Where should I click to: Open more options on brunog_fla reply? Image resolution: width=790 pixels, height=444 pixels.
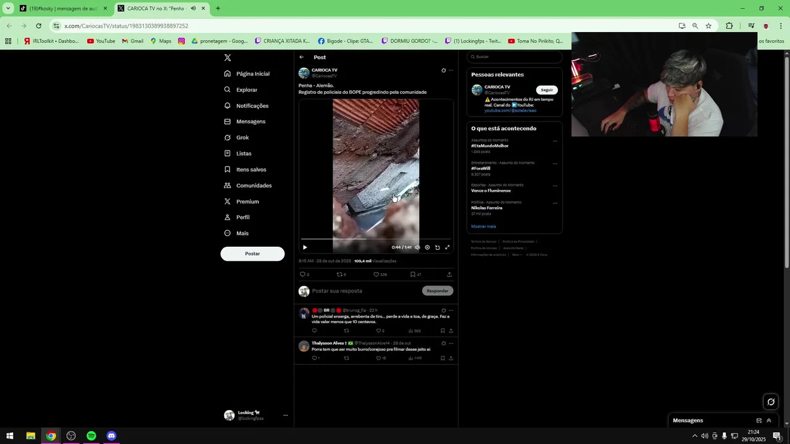(451, 310)
